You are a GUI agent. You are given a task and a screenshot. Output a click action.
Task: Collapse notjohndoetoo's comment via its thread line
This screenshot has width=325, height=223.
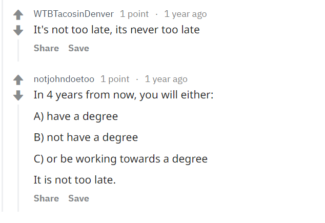[x=18, y=158]
